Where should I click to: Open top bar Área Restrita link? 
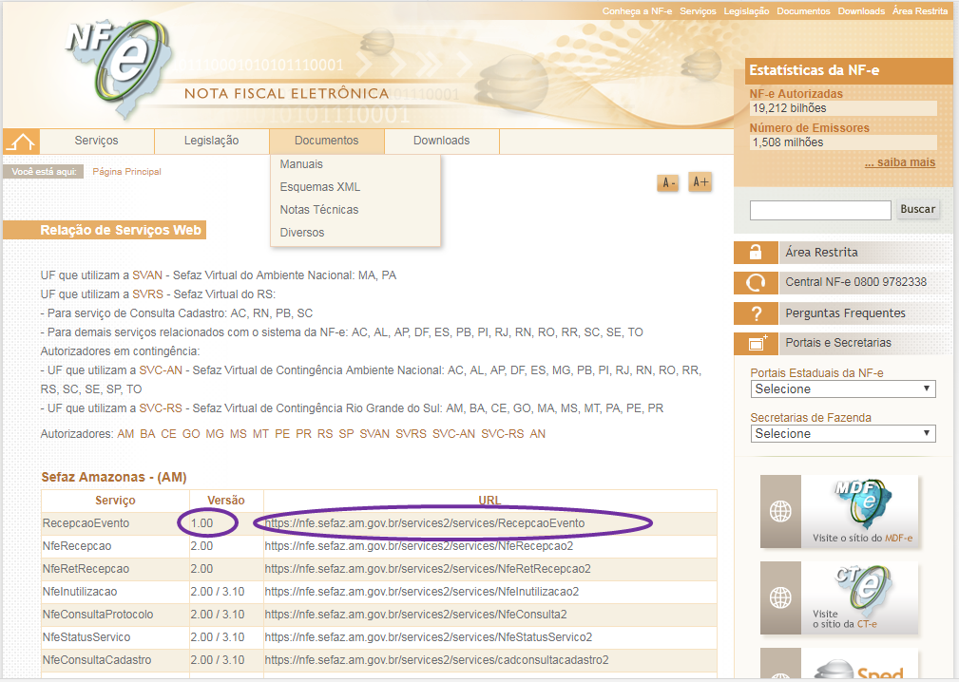point(920,11)
